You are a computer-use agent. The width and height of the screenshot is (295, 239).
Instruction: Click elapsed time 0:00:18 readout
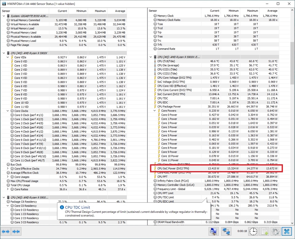242,231
